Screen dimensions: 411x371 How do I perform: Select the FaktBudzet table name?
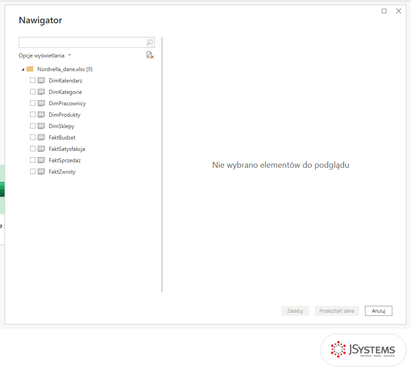(x=62, y=138)
